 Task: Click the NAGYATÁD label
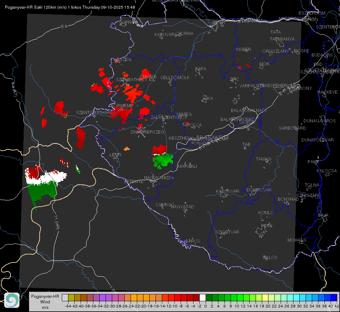click(182, 207)
